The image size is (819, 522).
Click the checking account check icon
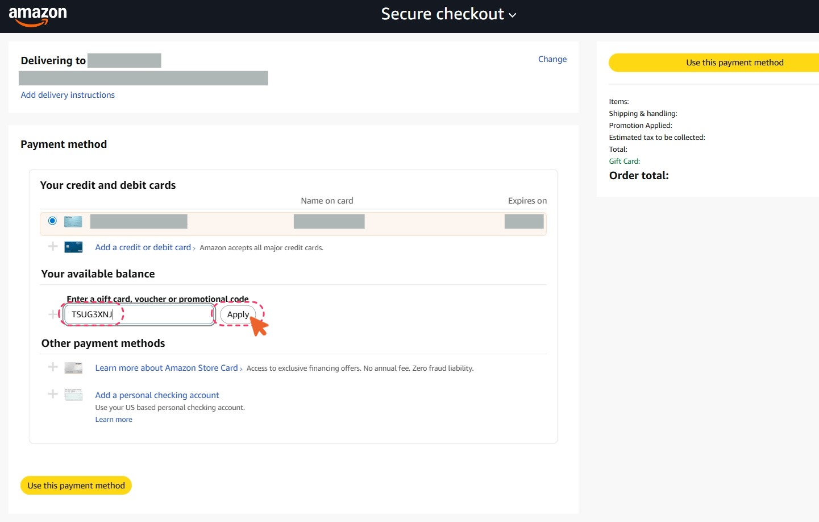point(73,395)
